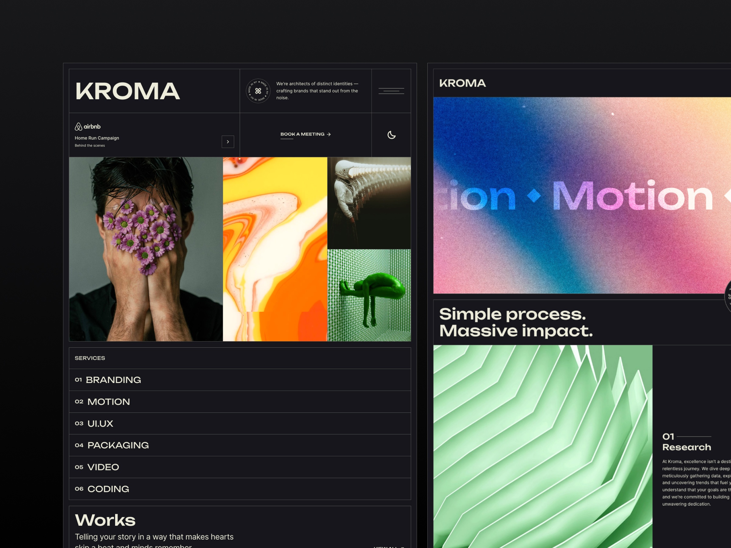
Task: Toggle dark mode with the moon icon
Action: (x=391, y=135)
